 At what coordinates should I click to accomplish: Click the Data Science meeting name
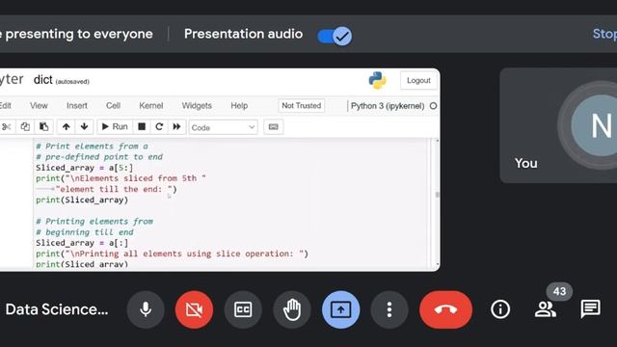[57, 309]
